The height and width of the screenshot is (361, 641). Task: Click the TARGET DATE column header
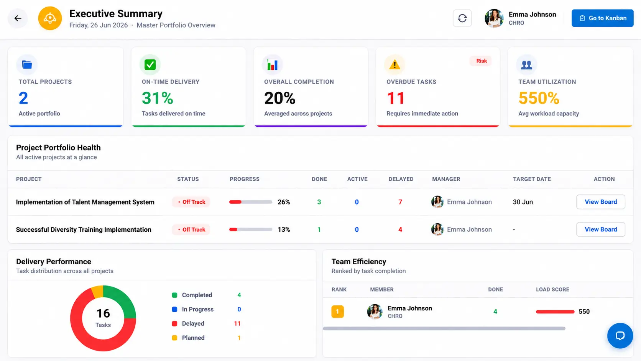click(x=532, y=179)
